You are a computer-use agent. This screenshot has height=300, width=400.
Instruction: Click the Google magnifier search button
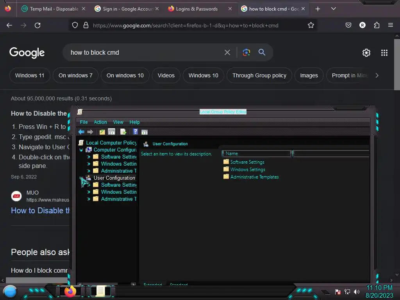click(262, 52)
